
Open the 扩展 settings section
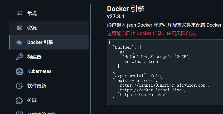49,100
